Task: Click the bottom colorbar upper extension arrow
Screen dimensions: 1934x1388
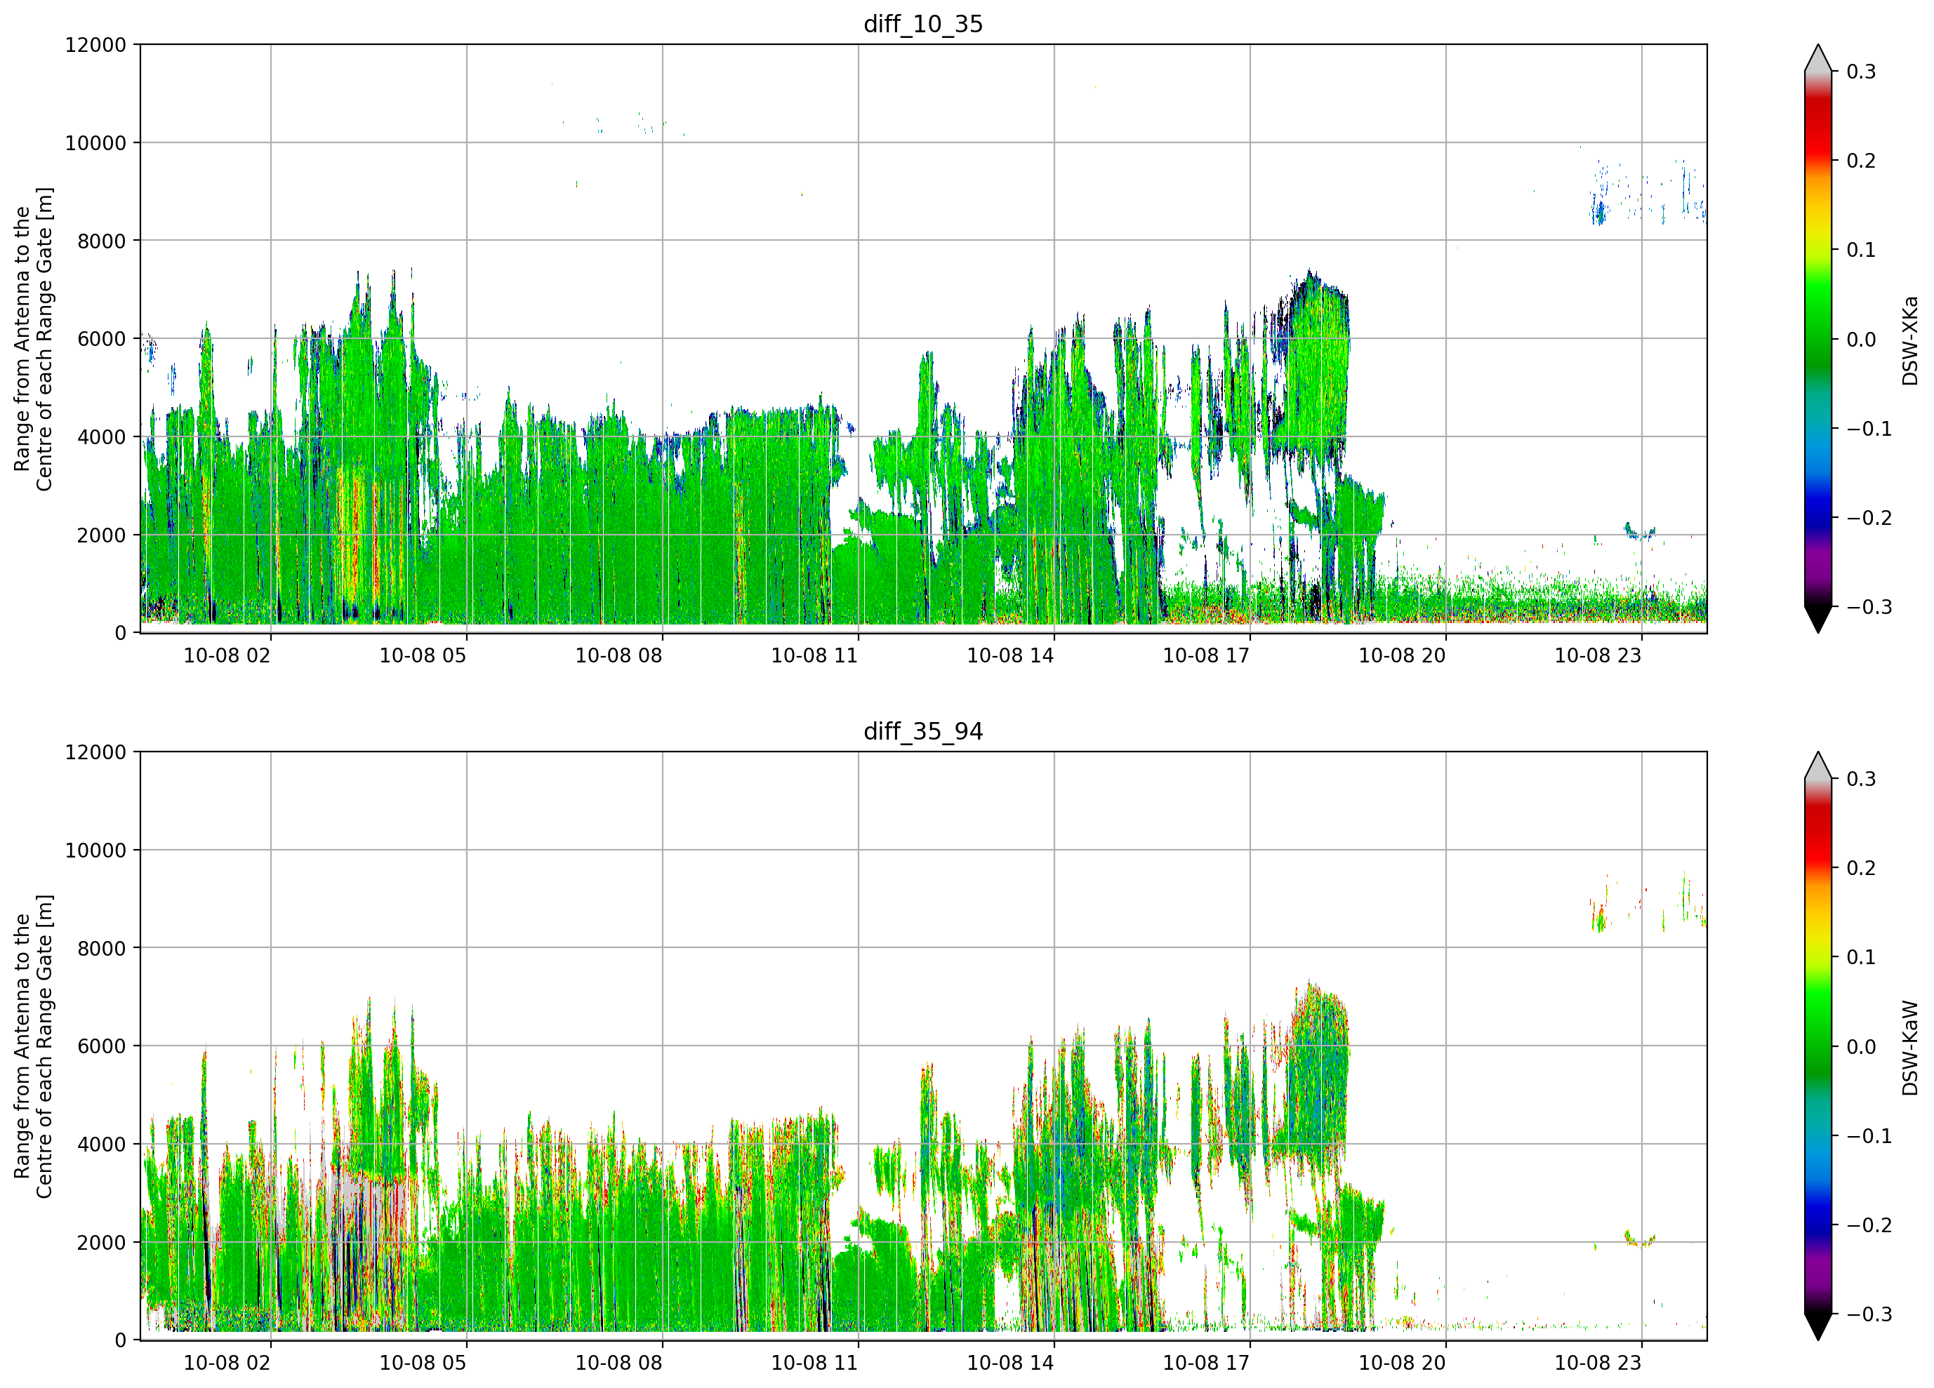Action: coord(1817,766)
